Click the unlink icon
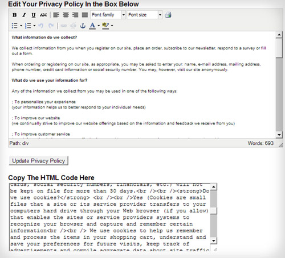285x258 pixels. pyautogui.click(x=73, y=26)
